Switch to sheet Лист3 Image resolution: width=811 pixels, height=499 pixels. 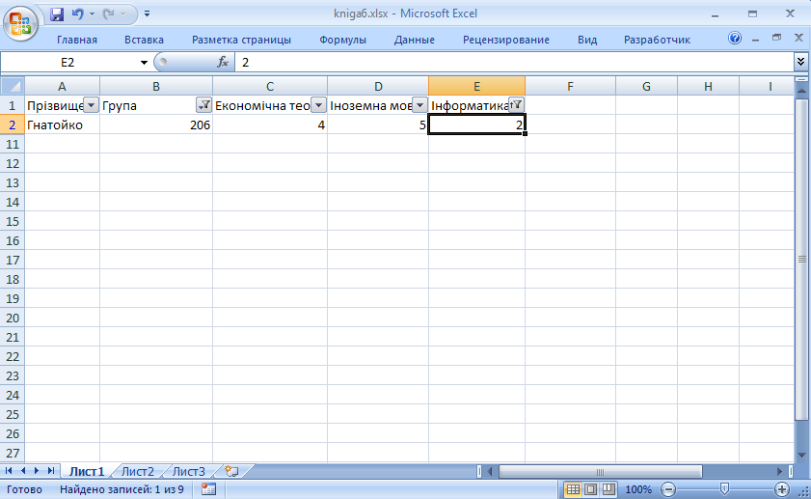[189, 472]
